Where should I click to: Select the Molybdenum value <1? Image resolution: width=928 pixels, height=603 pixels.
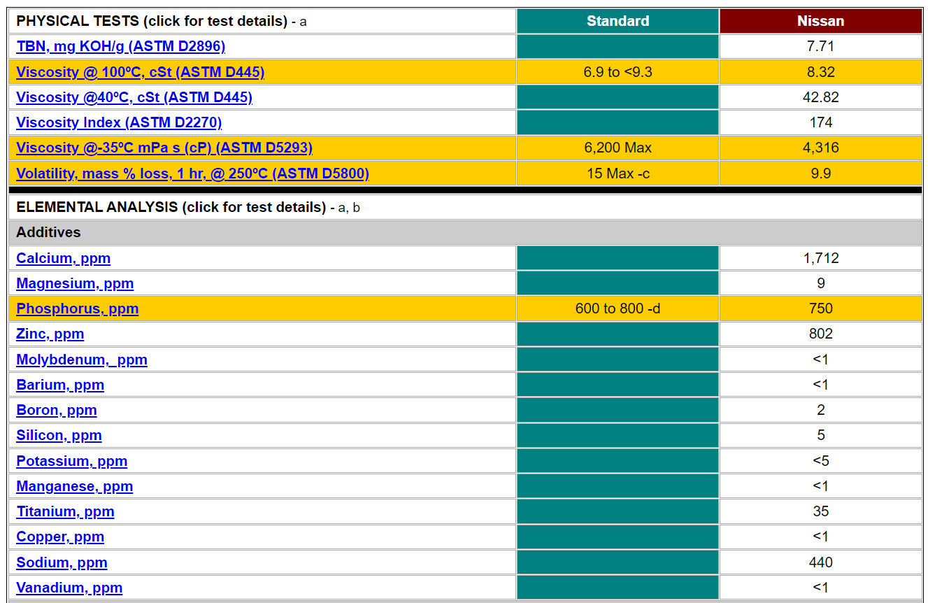point(820,360)
